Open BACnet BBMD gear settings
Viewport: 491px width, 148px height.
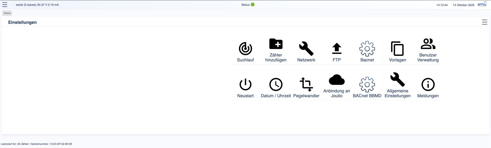pyautogui.click(x=367, y=85)
